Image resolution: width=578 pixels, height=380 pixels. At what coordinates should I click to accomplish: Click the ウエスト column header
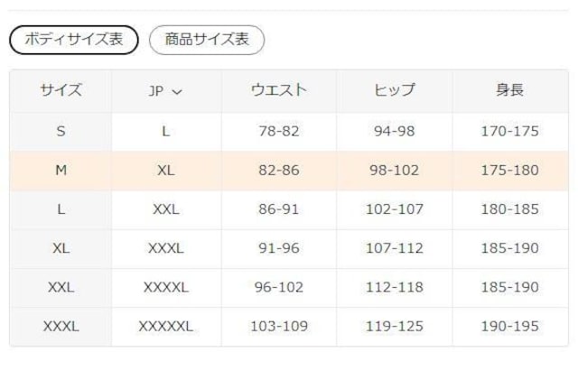coord(278,90)
